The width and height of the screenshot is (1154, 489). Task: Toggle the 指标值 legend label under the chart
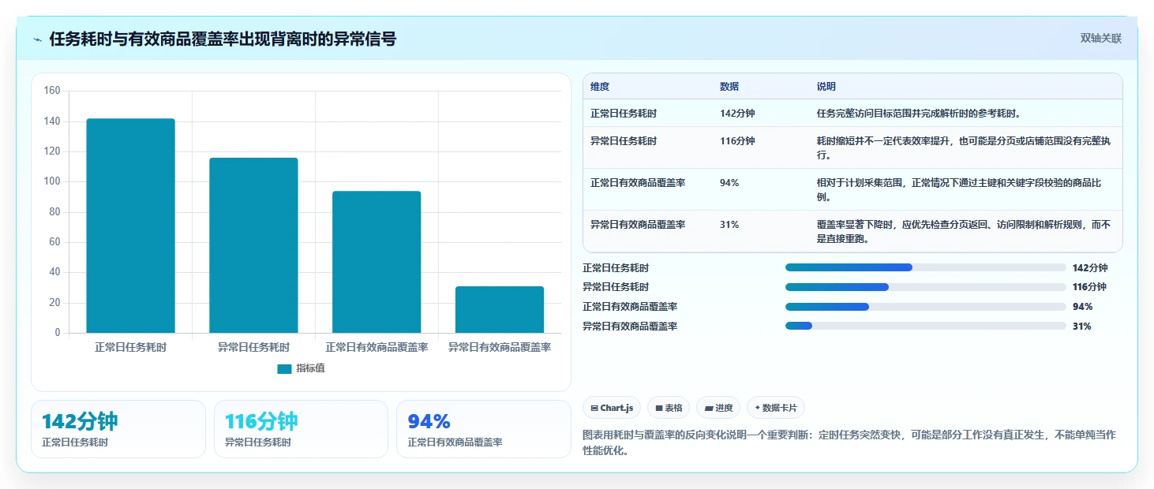310,369
